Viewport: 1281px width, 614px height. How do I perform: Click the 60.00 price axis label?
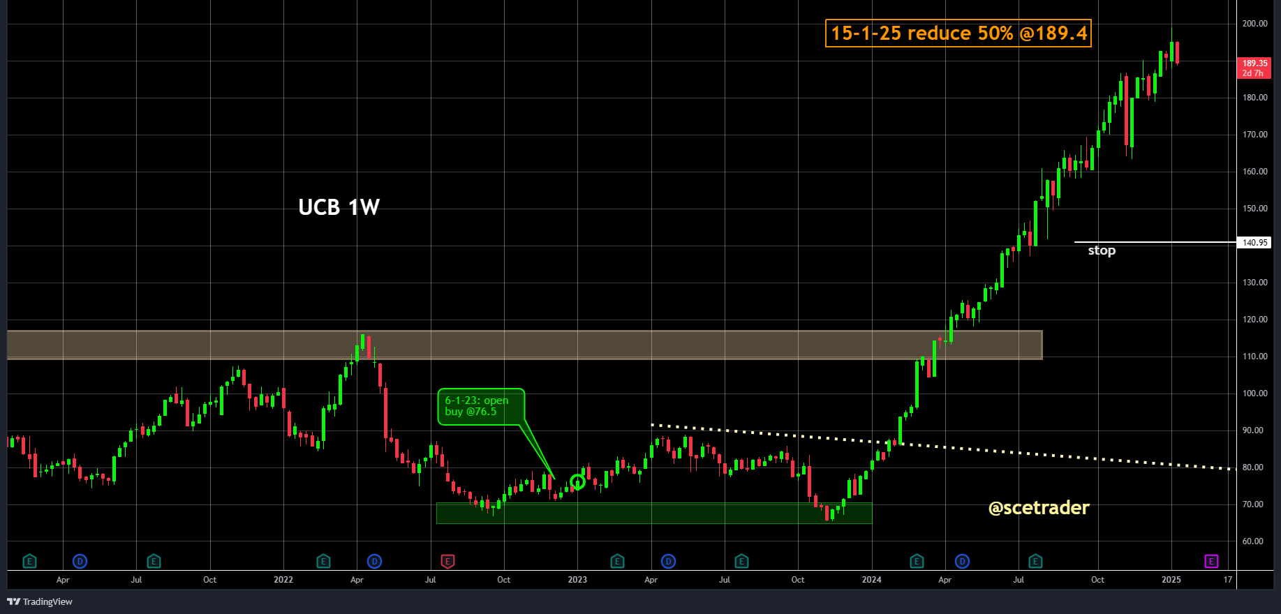click(1254, 541)
